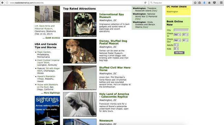Viewport: 224px width, 125px height.
Task: Show the bookmarks library icon
Action: pyautogui.click(x=200, y=3)
